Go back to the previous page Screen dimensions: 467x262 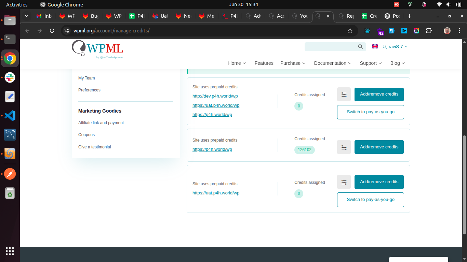27,31
